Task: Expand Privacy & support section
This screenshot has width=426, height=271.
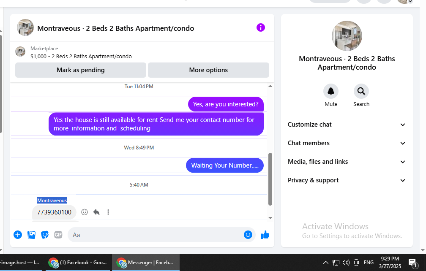Action: [x=347, y=180]
